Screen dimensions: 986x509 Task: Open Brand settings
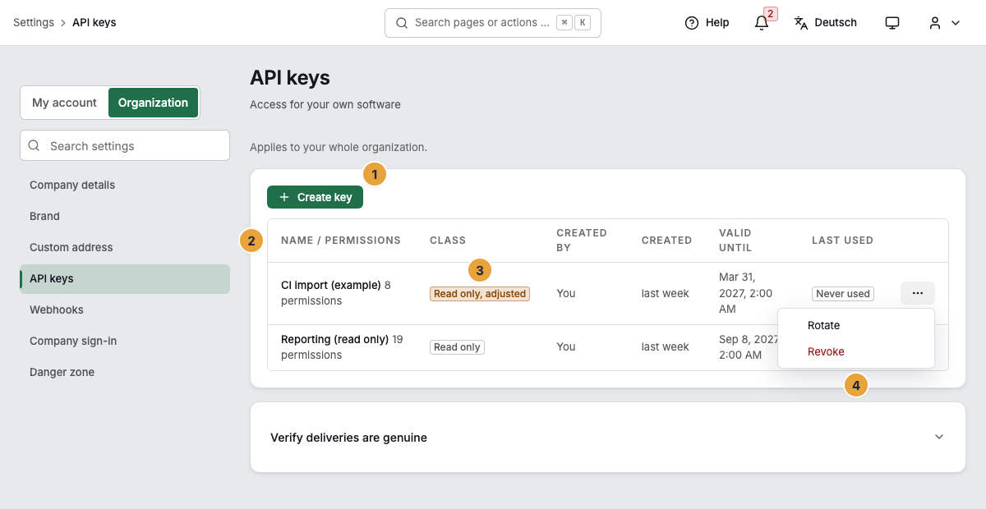click(125, 216)
